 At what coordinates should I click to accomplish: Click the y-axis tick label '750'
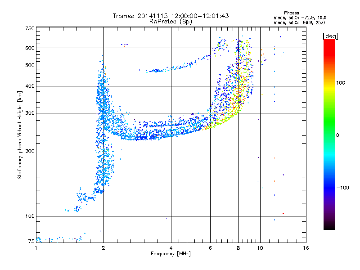30,28
